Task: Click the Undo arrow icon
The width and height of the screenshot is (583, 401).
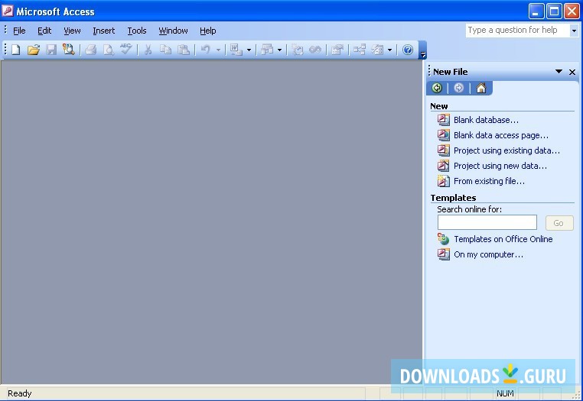Action: 206,50
